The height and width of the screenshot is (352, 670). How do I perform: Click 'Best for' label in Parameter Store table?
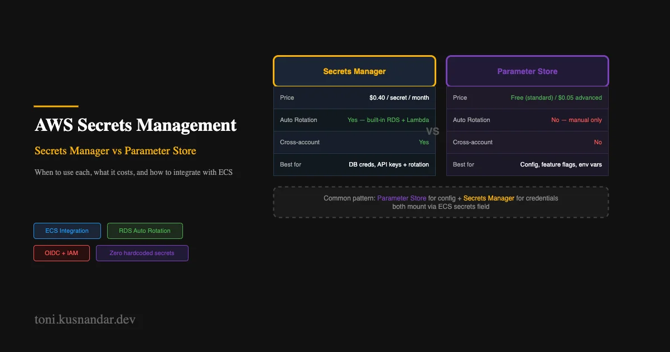click(x=464, y=164)
